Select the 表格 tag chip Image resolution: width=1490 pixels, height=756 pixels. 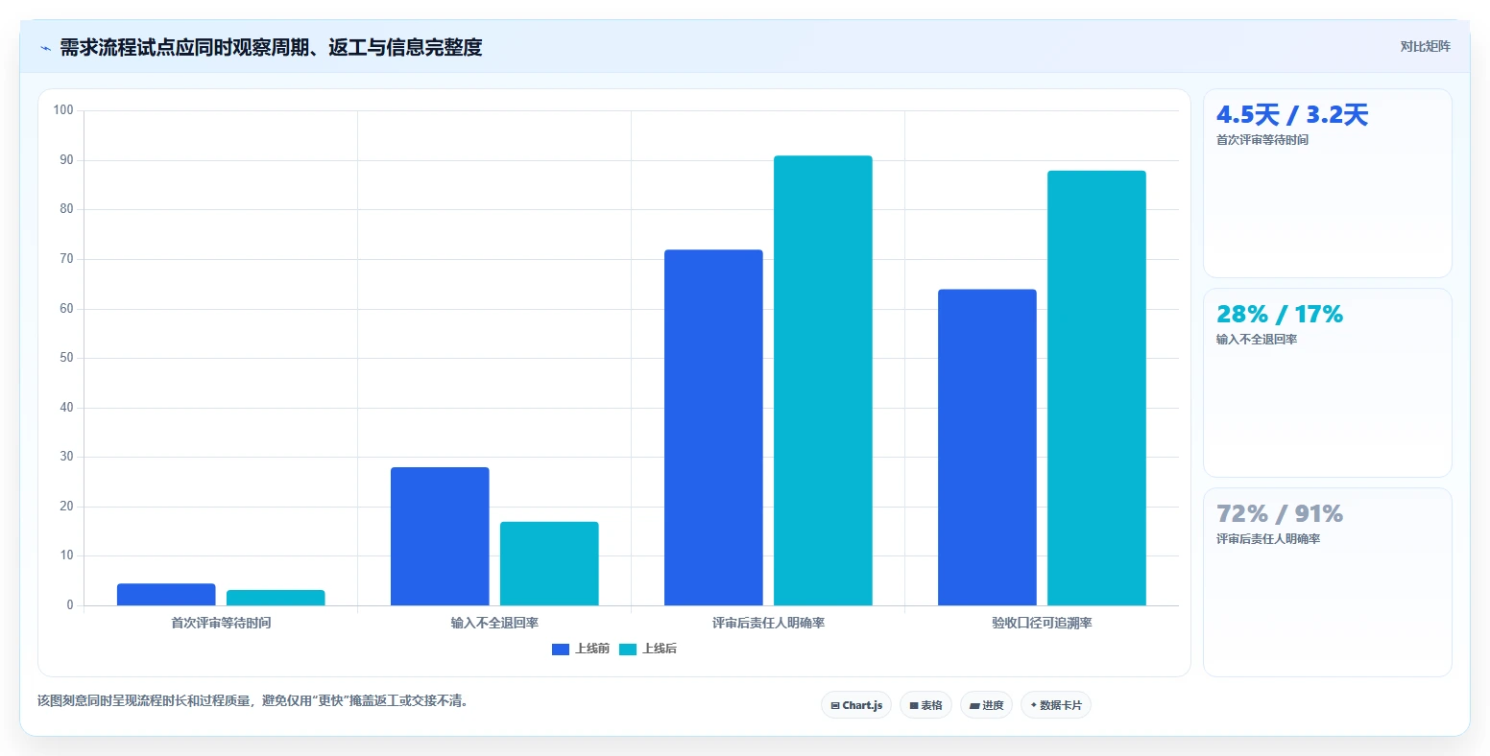[x=926, y=705]
